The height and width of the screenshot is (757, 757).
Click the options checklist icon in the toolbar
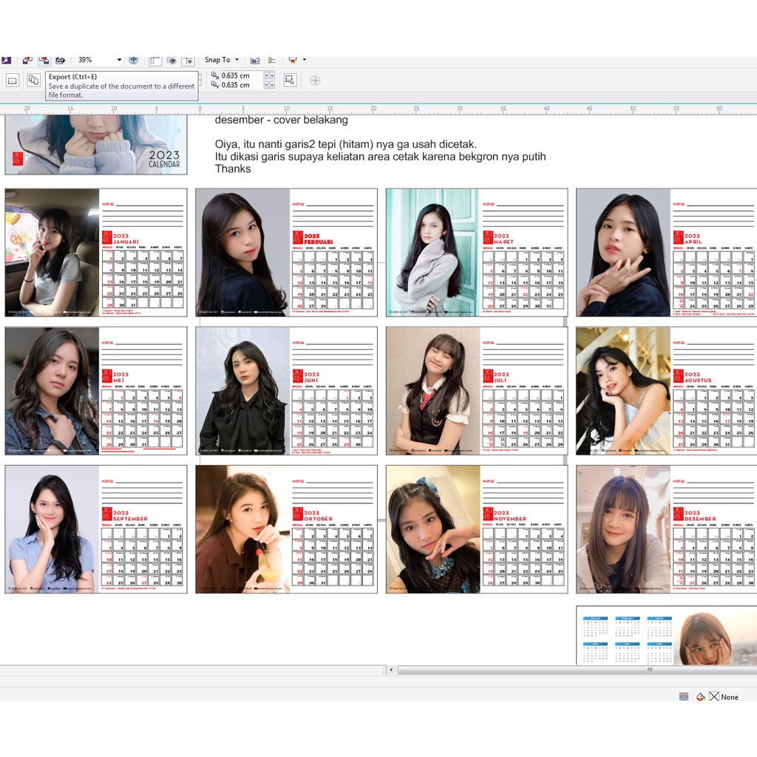coord(271,60)
